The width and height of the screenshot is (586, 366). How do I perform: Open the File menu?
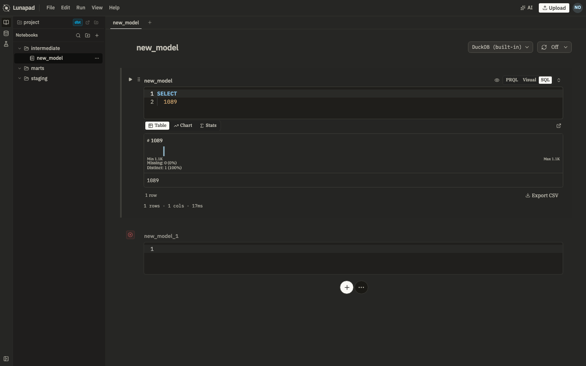(50, 8)
